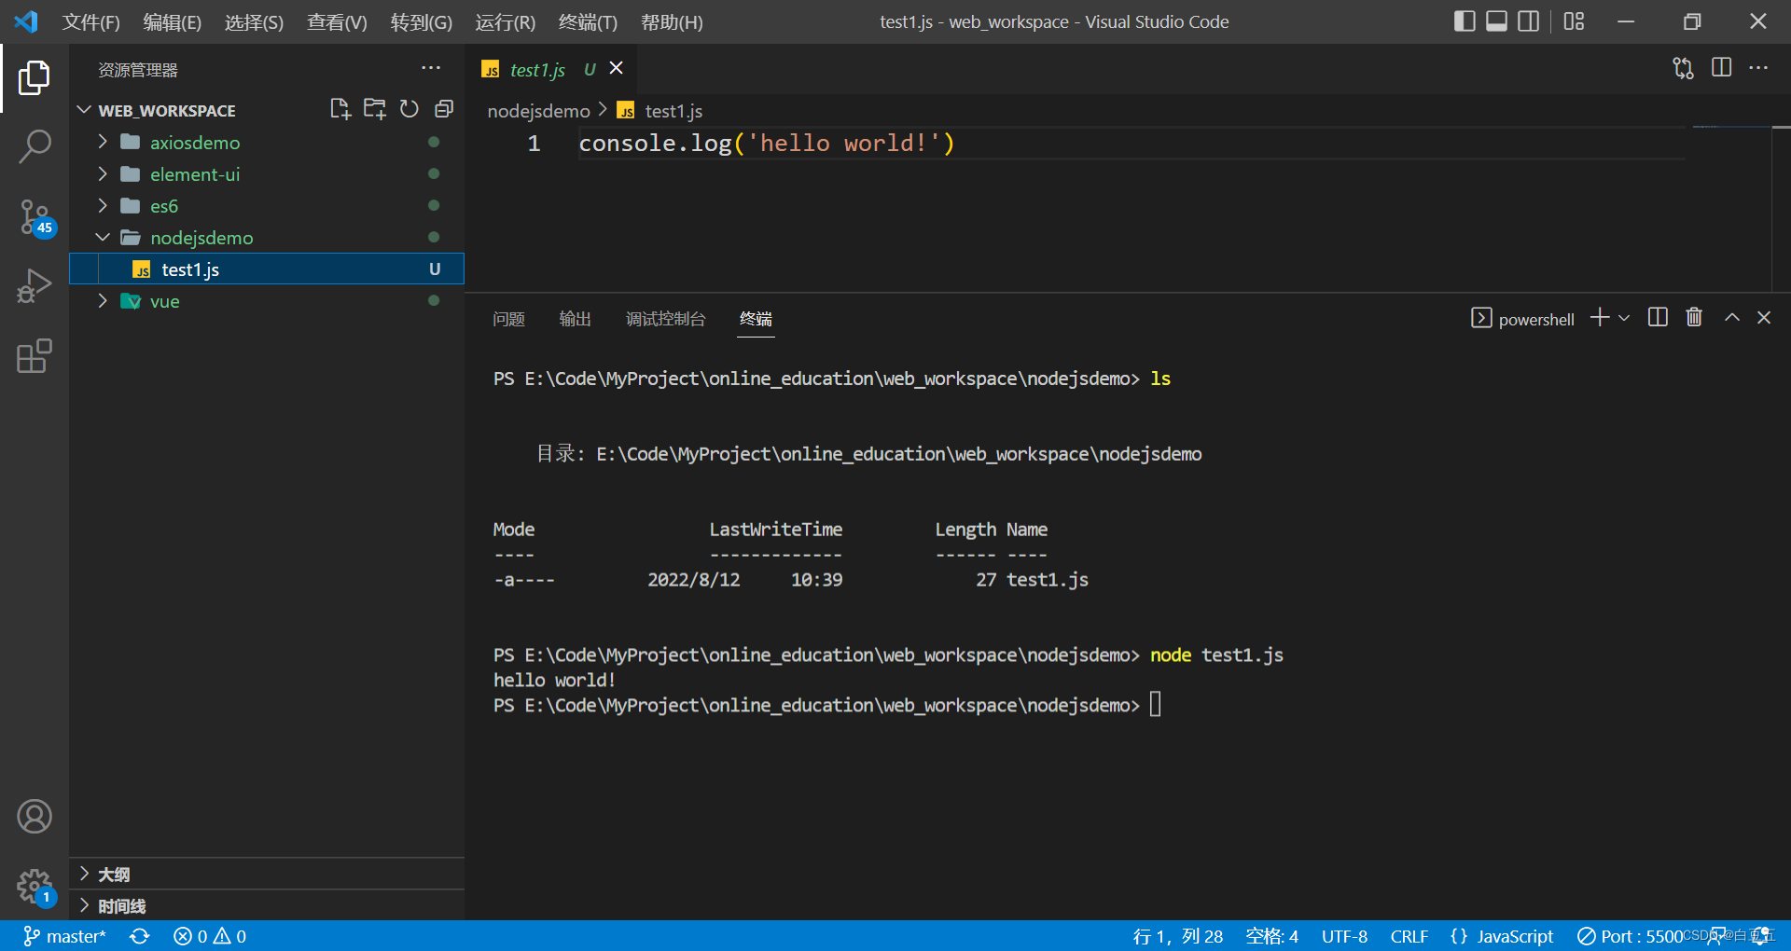Screen dimensions: 1791x951
Task: Click master* branch in status bar
Action: coord(64,936)
